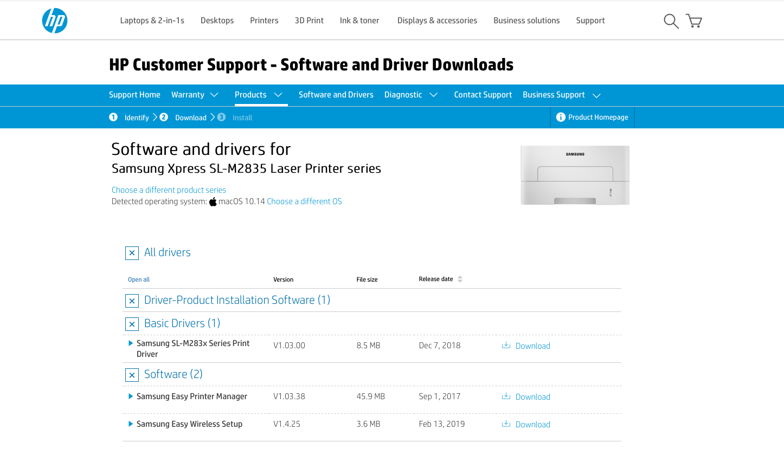
Task: Click version V1.4.25 text
Action: click(x=287, y=424)
